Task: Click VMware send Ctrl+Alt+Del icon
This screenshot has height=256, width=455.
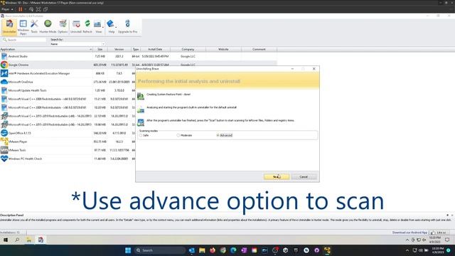Action: click(31, 9)
